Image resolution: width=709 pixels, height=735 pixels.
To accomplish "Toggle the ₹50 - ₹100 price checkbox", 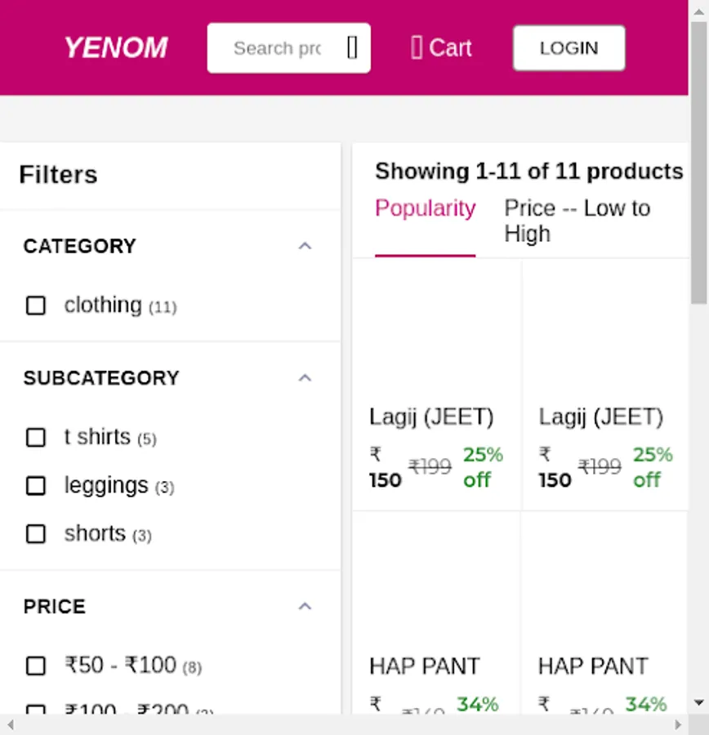I will point(36,666).
